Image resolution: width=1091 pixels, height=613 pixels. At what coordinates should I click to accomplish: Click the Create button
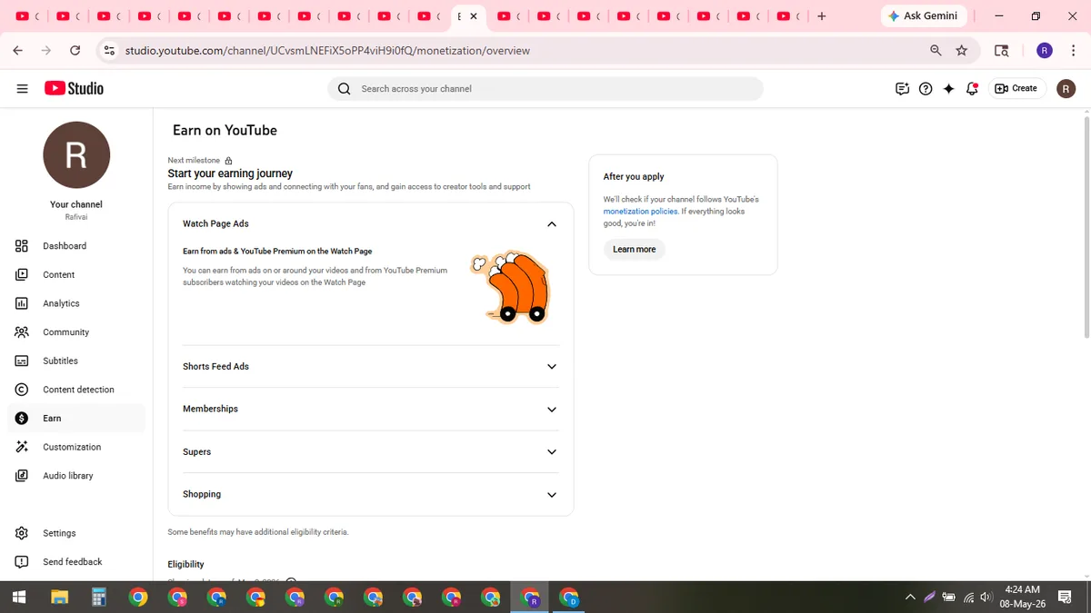1016,88
